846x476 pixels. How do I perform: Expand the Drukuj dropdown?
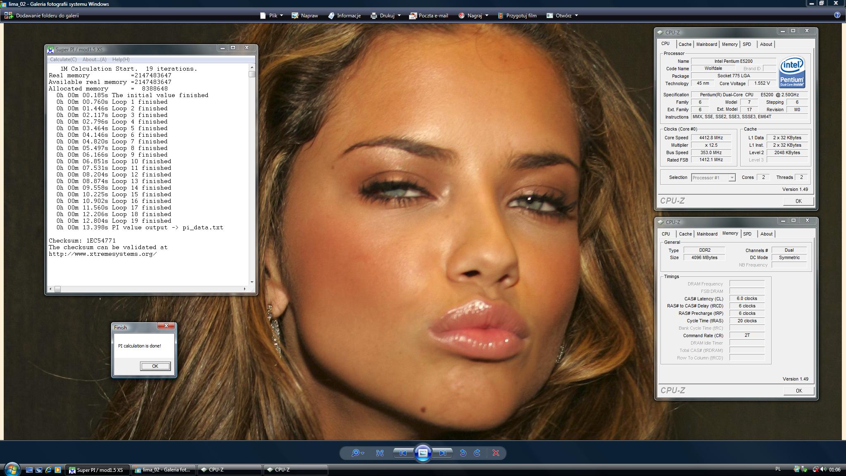[x=386, y=15]
